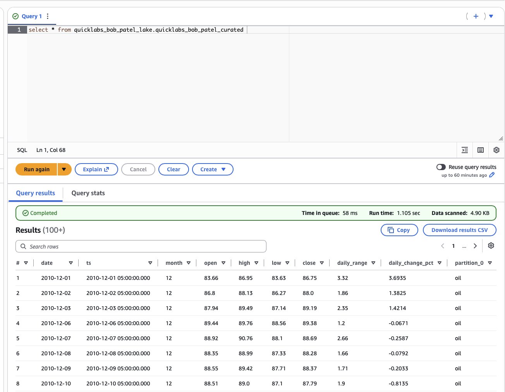505x392 pixels.
Task: Focus the Search rows field
Action: click(x=141, y=247)
